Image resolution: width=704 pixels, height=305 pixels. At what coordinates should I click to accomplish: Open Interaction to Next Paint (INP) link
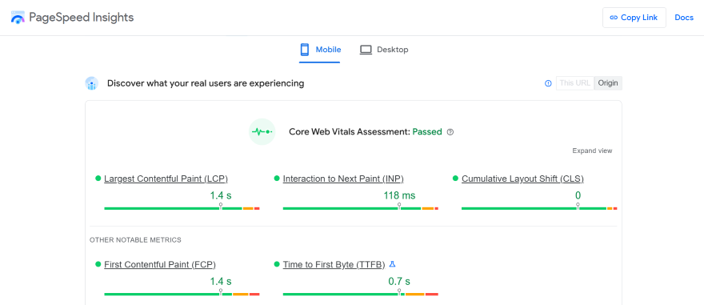tap(343, 179)
